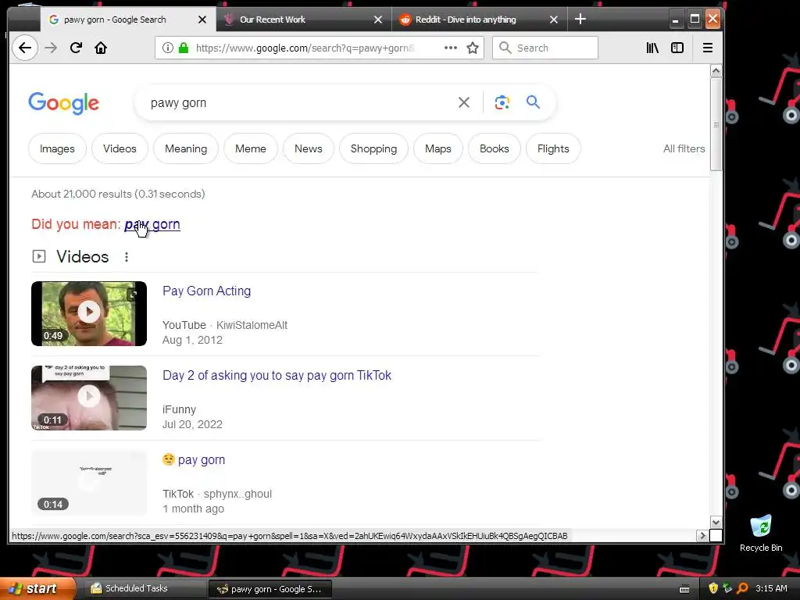Filter results by Videos chip

pos(120,149)
